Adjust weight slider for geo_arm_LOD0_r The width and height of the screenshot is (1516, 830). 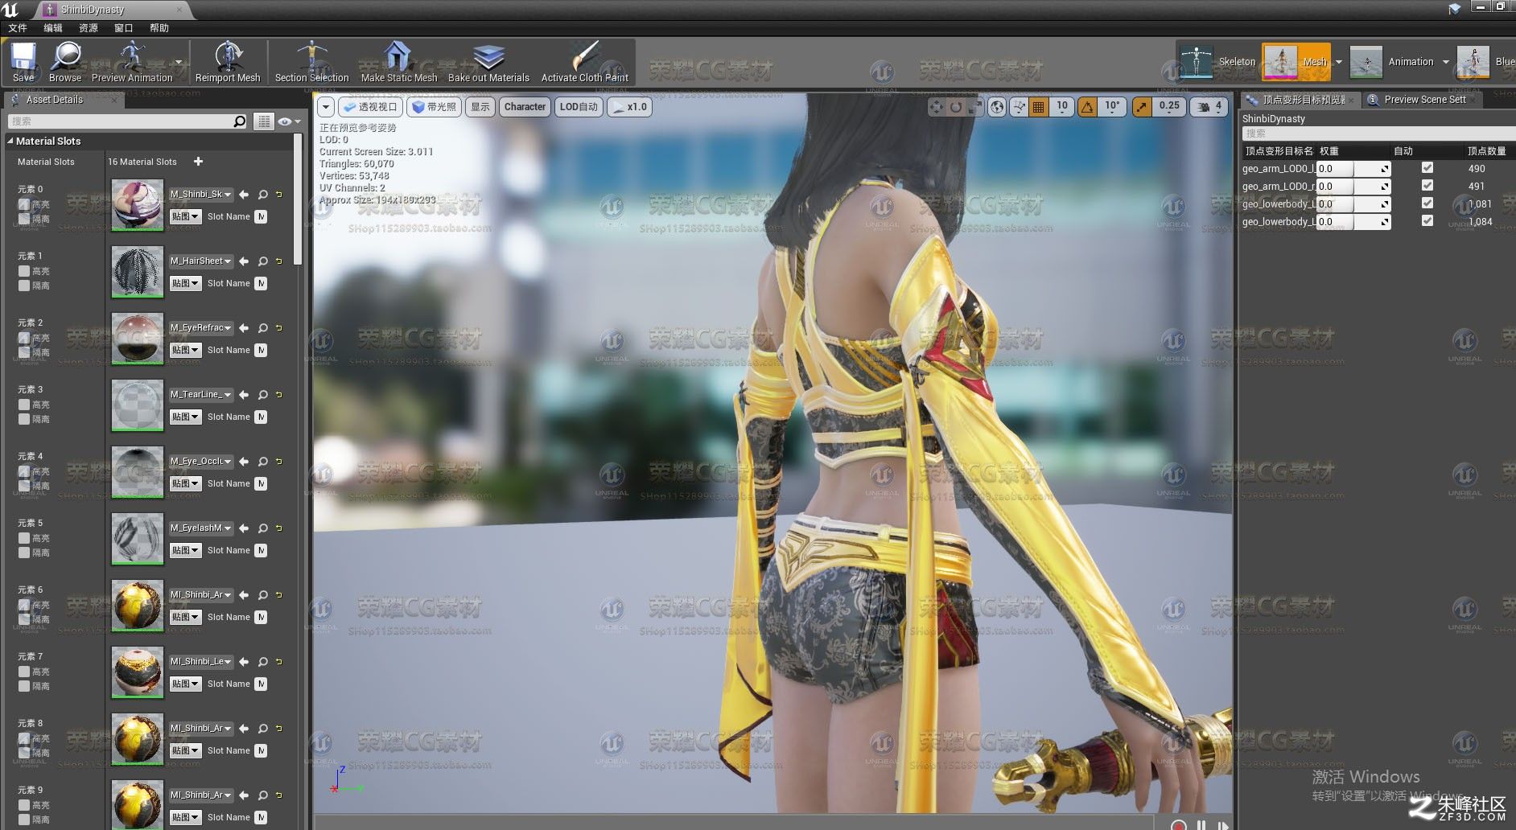click(x=1353, y=187)
